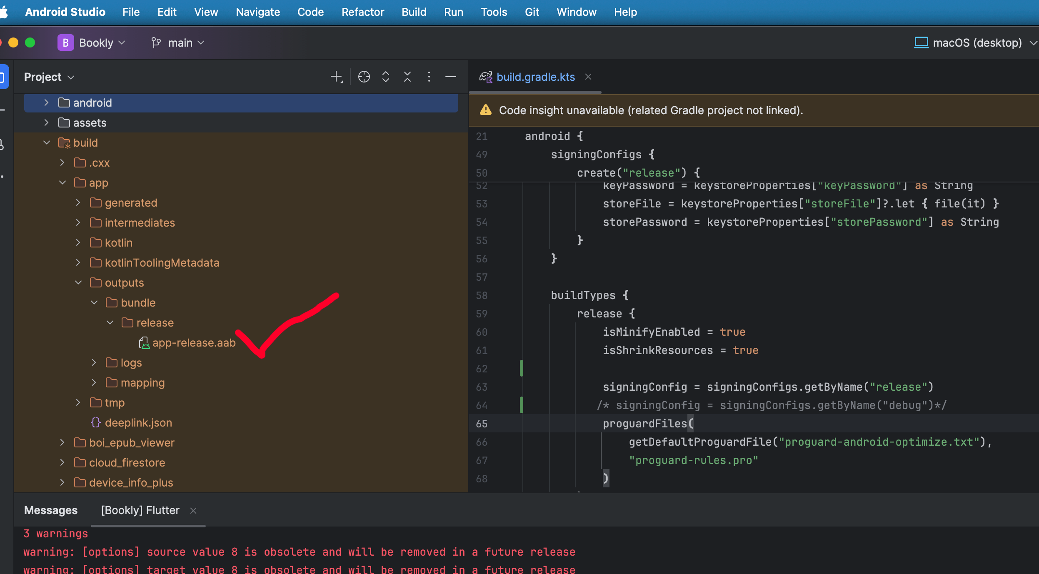1039x574 pixels.
Task: Close the [Bookly] Flutter messages tab
Action: (193, 510)
